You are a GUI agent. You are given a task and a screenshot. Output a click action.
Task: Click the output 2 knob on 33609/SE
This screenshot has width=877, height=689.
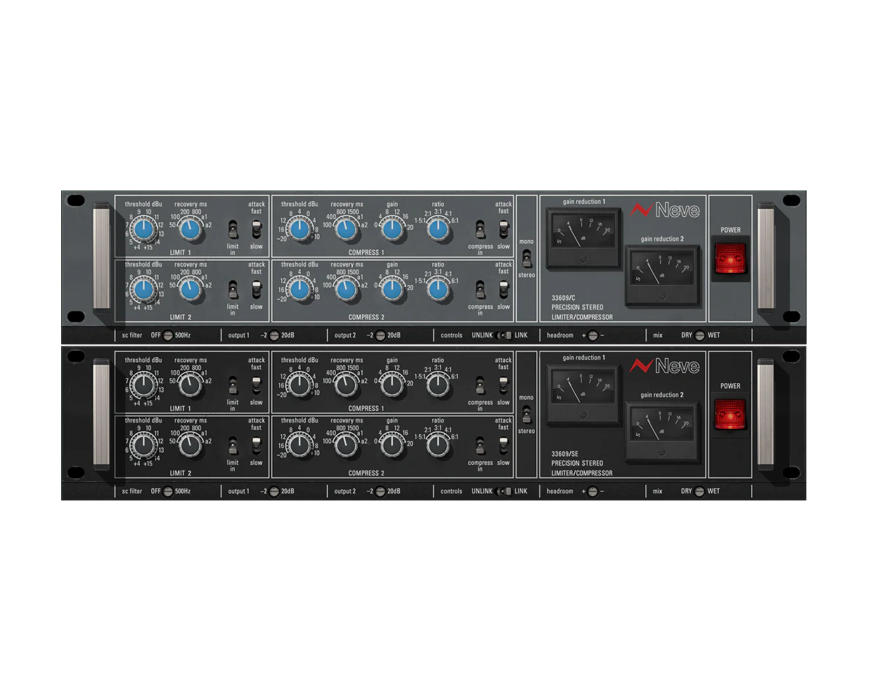pos(380,491)
